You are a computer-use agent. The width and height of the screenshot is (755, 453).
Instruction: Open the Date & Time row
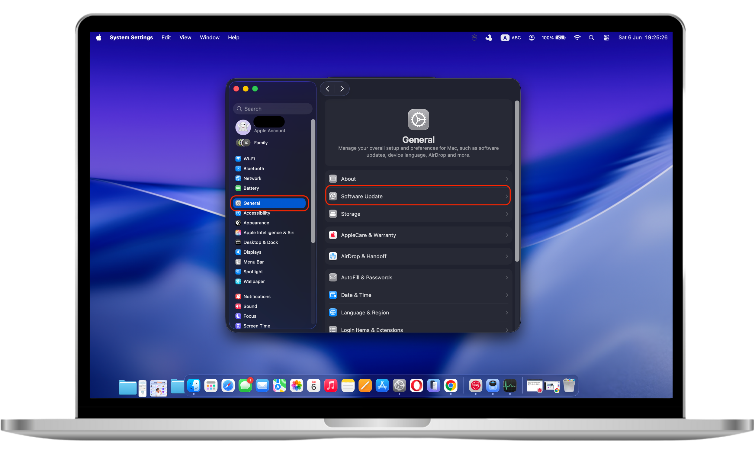[418, 295]
